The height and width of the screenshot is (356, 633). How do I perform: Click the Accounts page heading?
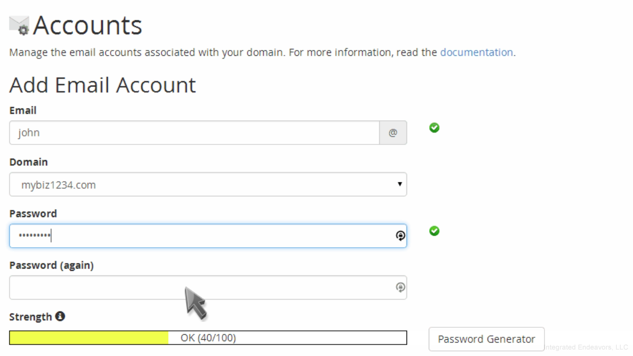[x=87, y=26]
